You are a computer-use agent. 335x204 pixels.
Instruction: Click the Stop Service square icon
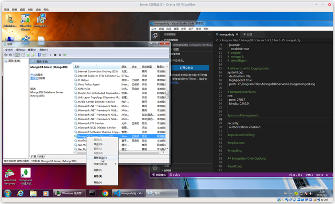coord(55,55)
